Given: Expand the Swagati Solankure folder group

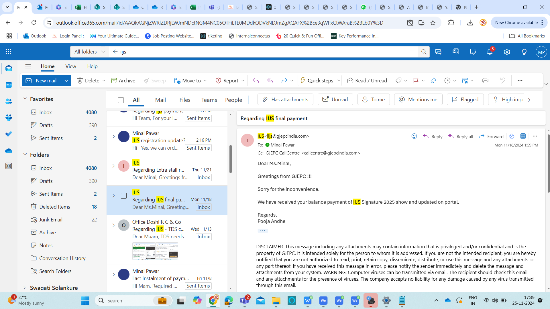Looking at the screenshot, I should pos(24,288).
